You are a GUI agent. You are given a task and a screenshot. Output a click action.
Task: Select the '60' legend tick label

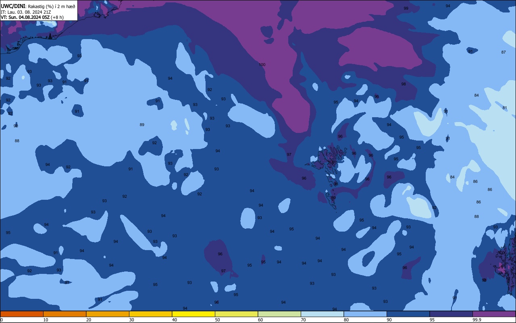260,320
